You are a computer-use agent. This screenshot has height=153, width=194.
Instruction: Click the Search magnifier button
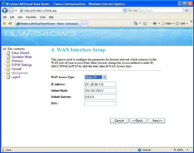coord(186,11)
